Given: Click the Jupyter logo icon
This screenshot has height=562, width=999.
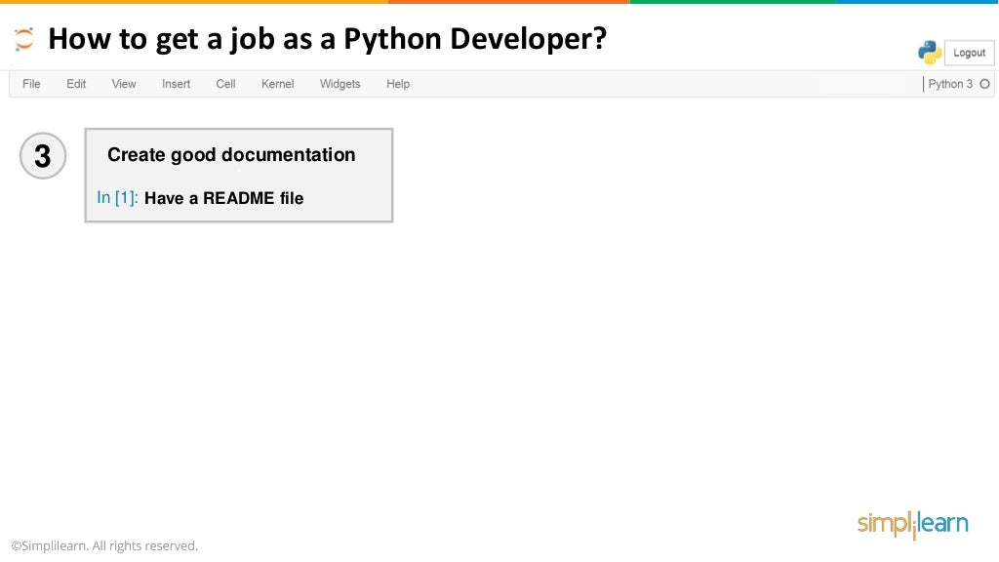Looking at the screenshot, I should [x=23, y=39].
